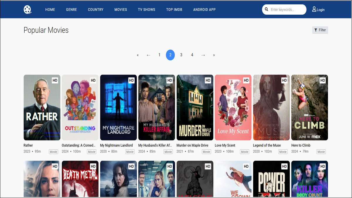
Task: Click HD badge on Rather poster
Action: coord(55,80)
